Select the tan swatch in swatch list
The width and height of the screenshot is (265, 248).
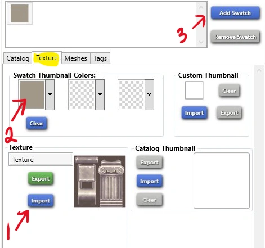[x=20, y=13]
